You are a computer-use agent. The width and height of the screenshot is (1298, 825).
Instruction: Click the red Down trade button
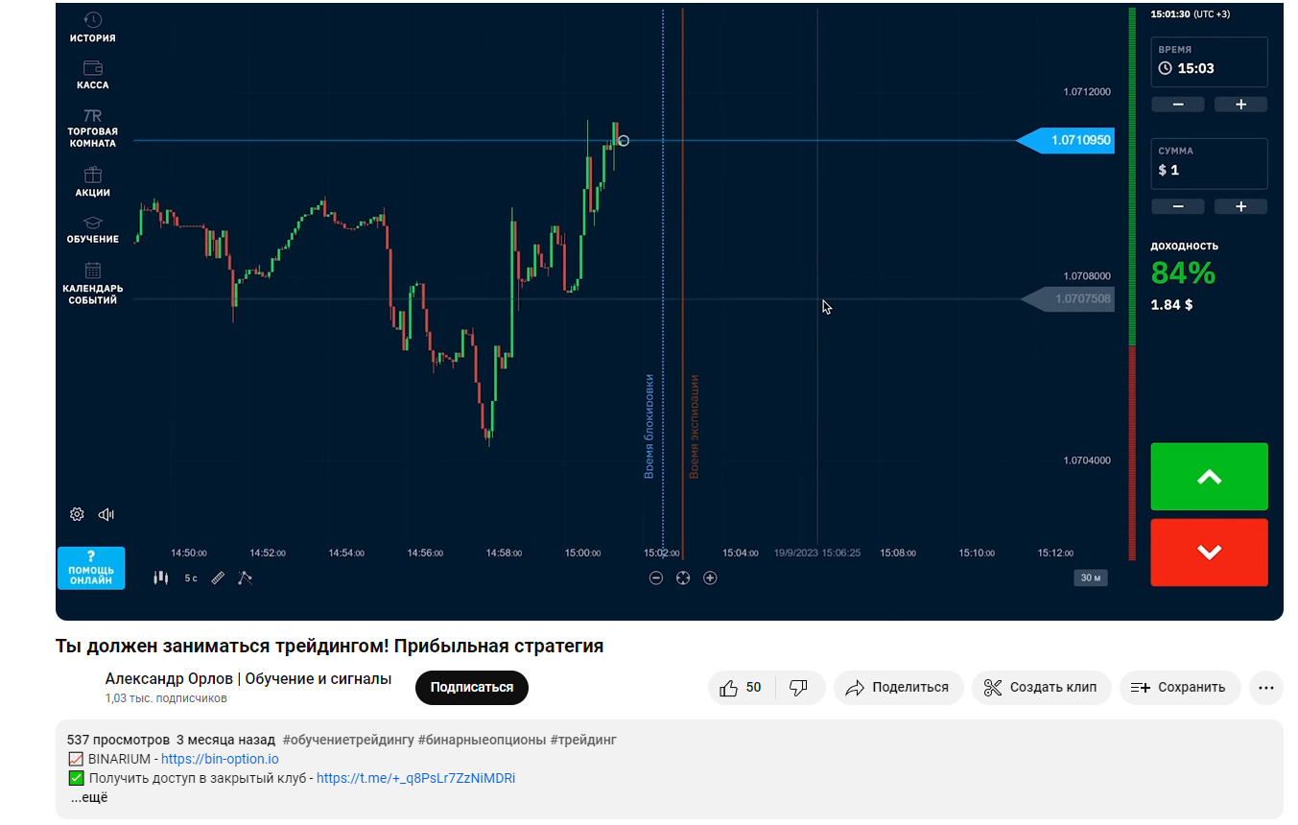click(x=1209, y=553)
